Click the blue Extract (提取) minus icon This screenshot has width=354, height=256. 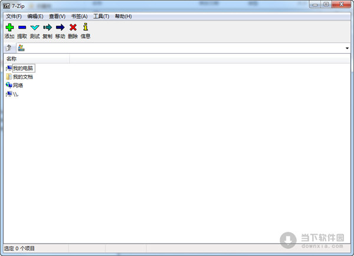[22, 27]
